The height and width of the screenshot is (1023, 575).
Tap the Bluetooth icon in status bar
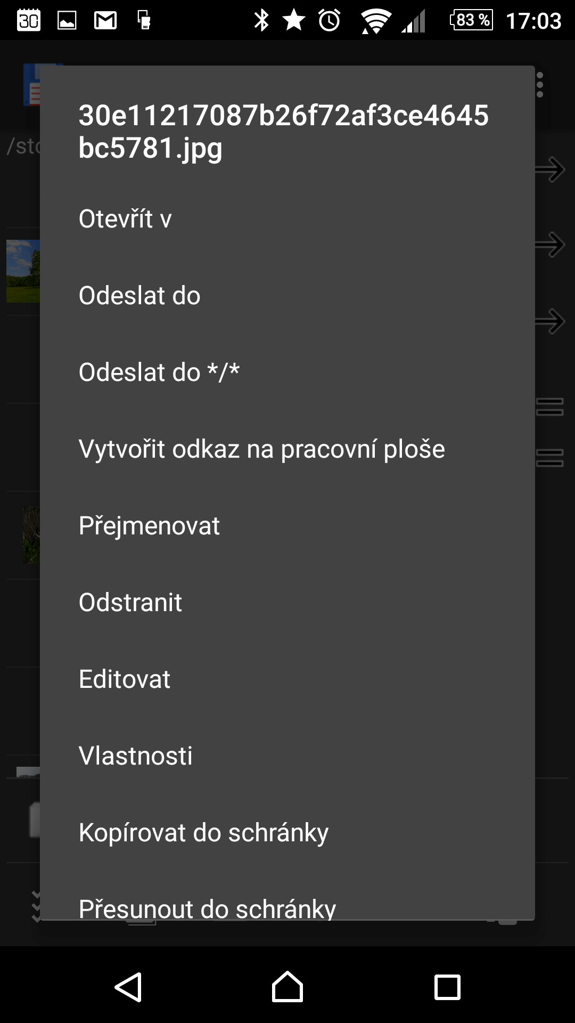(x=261, y=20)
